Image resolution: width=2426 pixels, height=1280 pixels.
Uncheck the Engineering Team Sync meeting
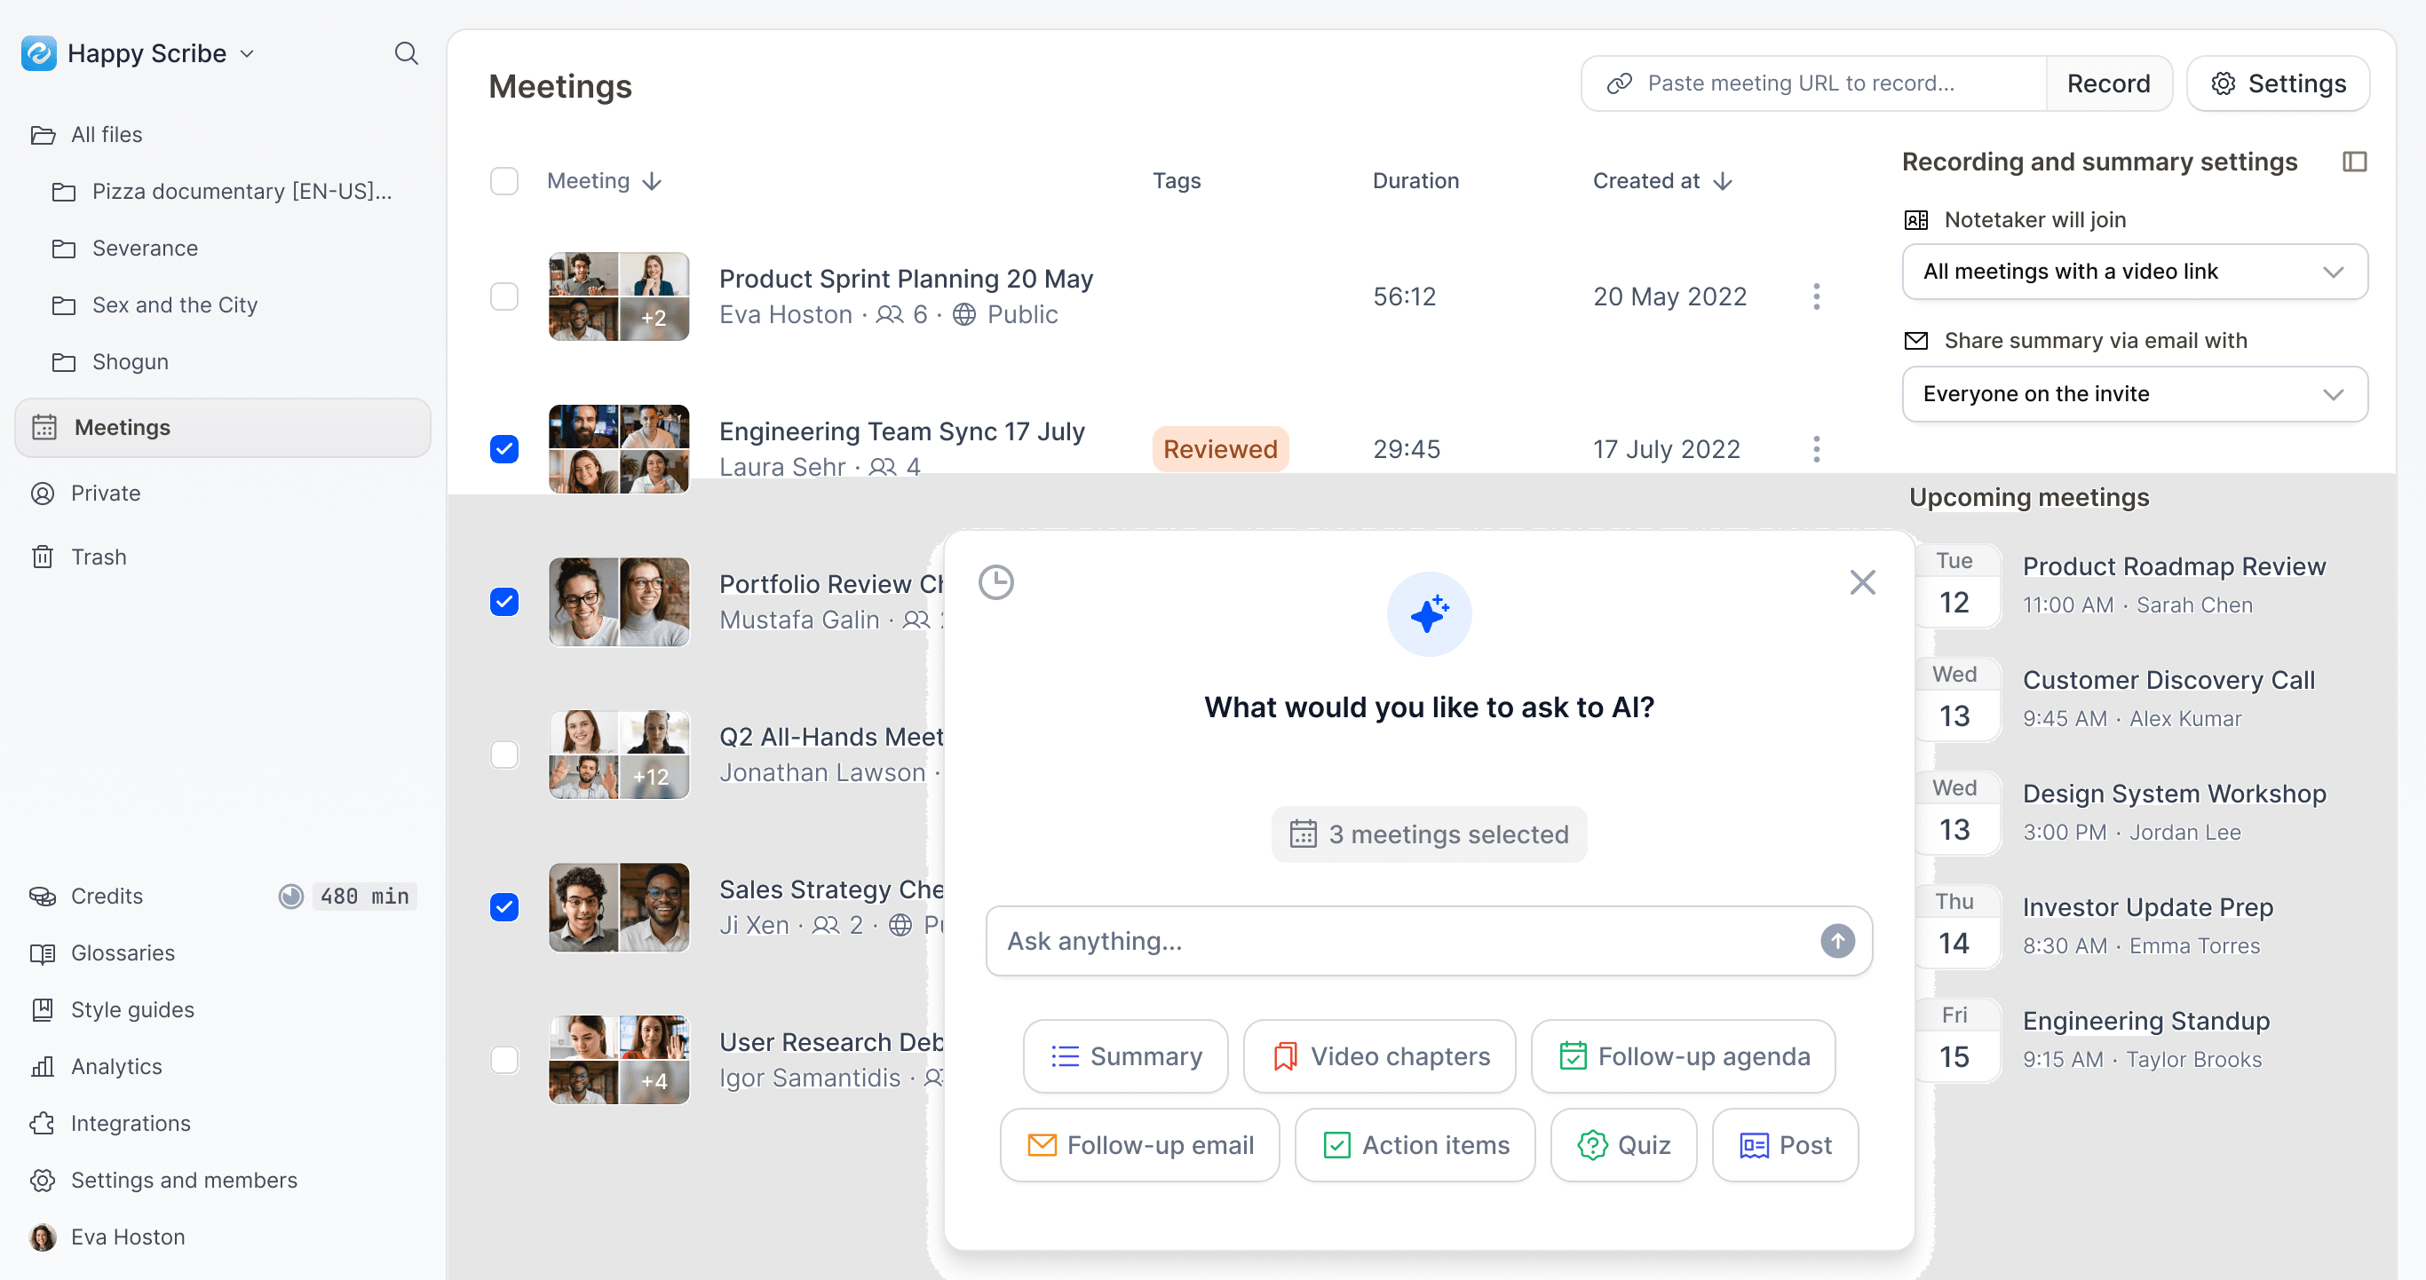pyautogui.click(x=504, y=449)
